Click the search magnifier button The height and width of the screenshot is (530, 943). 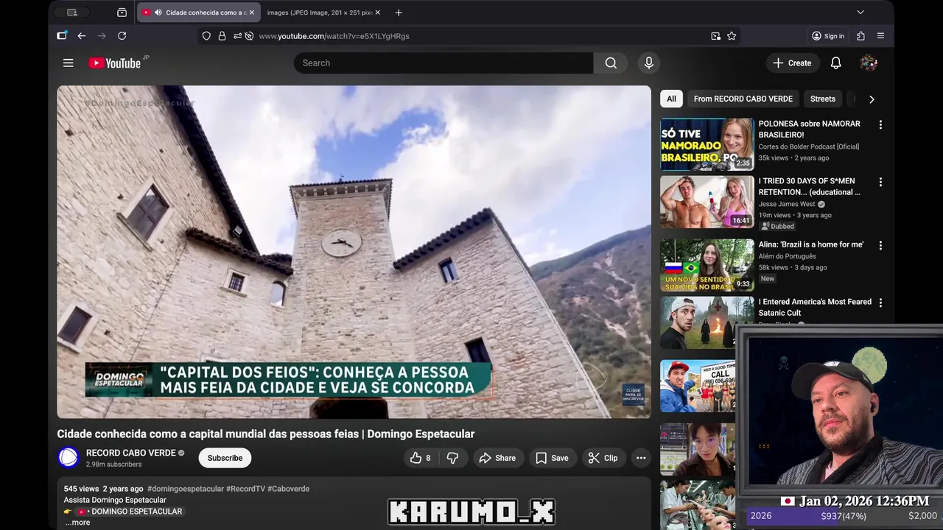pos(611,63)
